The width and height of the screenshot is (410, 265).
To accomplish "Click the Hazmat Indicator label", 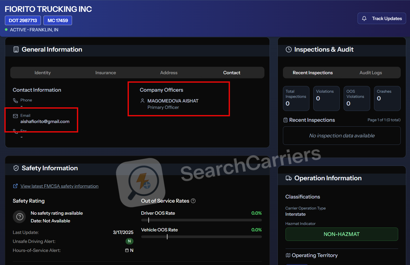I will pos(300,224).
